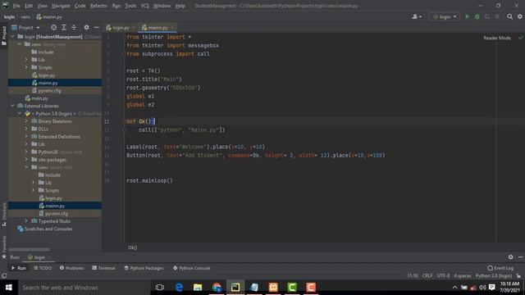This screenshot has width=525, height=295.
Task: Click the 4 spaces indent setting
Action: tap(463, 276)
